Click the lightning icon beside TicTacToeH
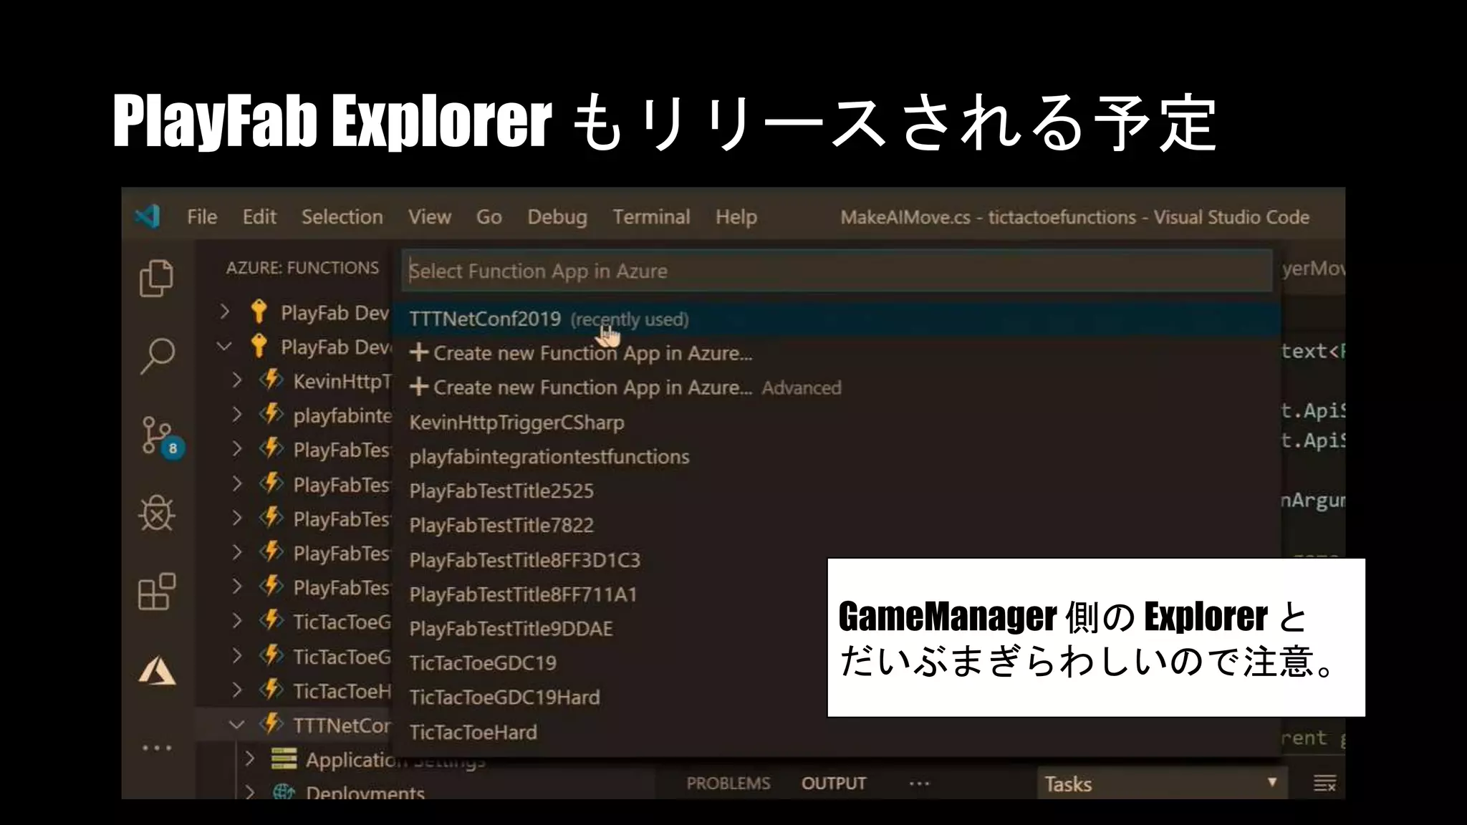The height and width of the screenshot is (825, 1467). click(271, 690)
